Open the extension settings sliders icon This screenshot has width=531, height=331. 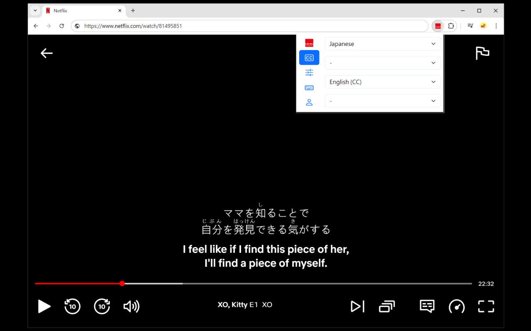[x=309, y=72]
